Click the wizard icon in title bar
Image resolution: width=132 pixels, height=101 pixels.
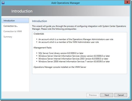(3, 3)
